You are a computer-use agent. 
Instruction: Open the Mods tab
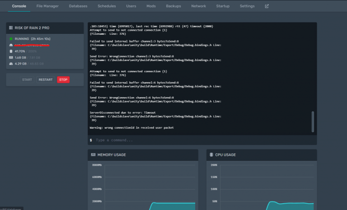tap(151, 6)
